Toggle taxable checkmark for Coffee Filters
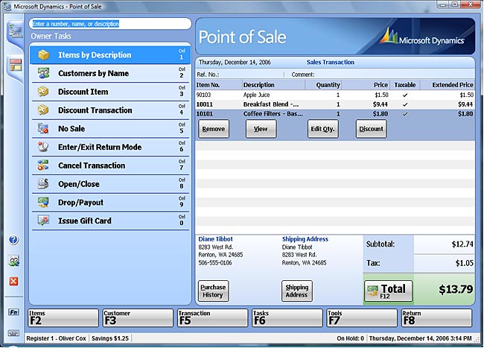 [x=405, y=114]
